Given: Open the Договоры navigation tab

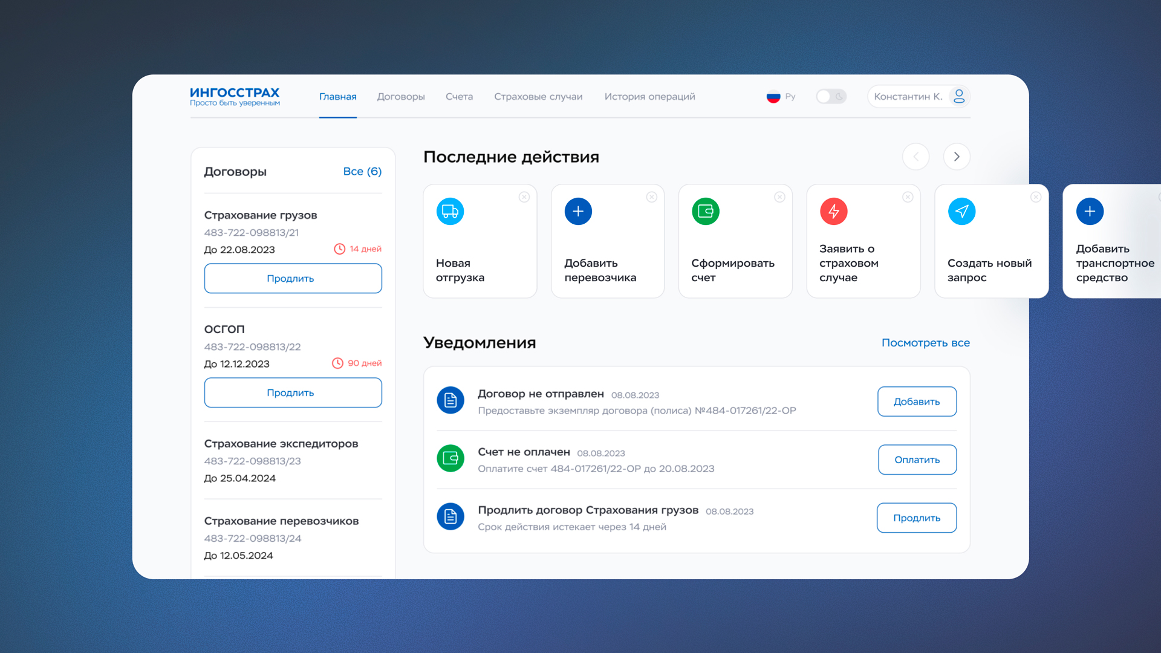Looking at the screenshot, I should (x=401, y=97).
